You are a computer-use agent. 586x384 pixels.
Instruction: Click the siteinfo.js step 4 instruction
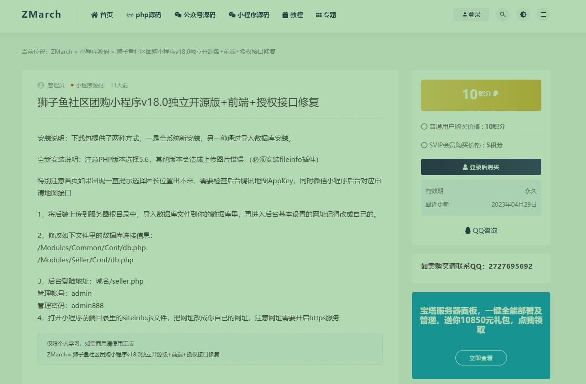click(x=188, y=318)
